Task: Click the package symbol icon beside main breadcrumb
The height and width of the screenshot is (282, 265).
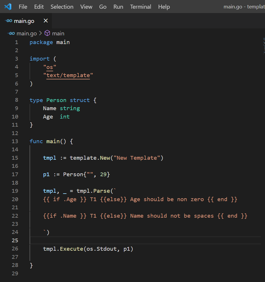Action: tap(47, 33)
